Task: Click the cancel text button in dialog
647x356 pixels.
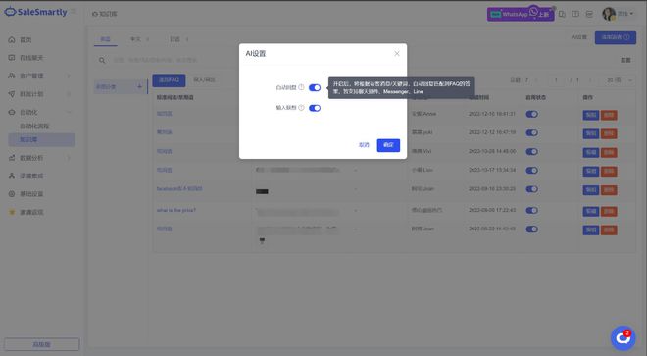Action: tap(364, 145)
